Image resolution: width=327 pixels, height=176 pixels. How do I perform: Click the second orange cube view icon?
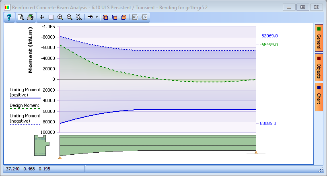(115, 17)
